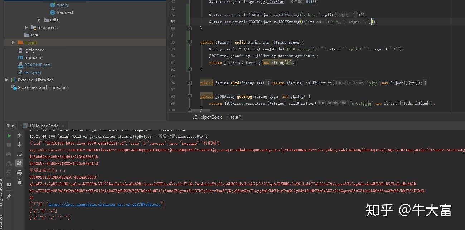The height and width of the screenshot is (230, 465).
Task: Expand the resources folder node
Action: (x=26, y=27)
